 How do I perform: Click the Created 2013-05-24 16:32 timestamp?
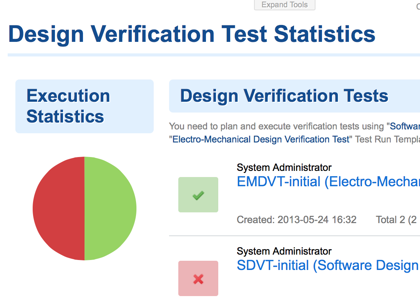(x=297, y=220)
